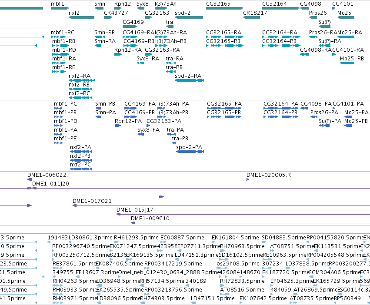This screenshot has height=305, width=370.
Task: Click protein CG4169-PB glyph
Action: point(130,117)
